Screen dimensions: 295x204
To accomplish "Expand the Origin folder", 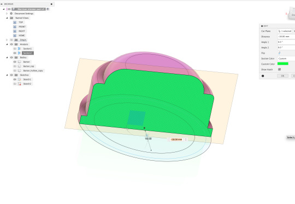I will pos(7,40).
